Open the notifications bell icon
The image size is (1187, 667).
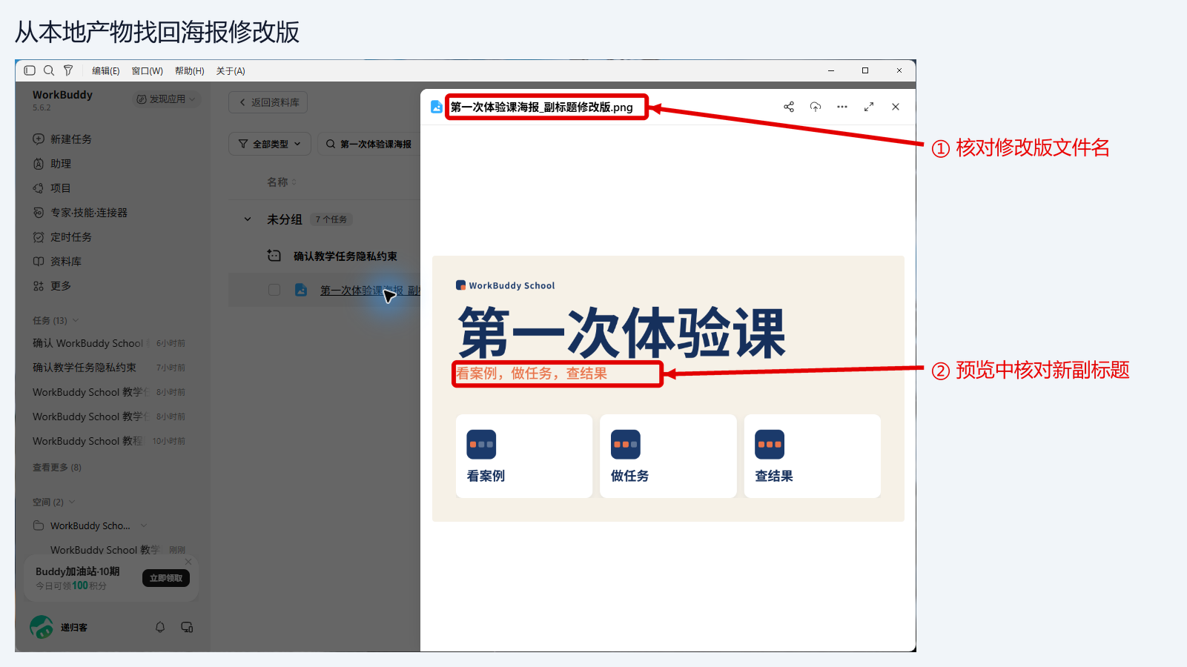tap(160, 627)
